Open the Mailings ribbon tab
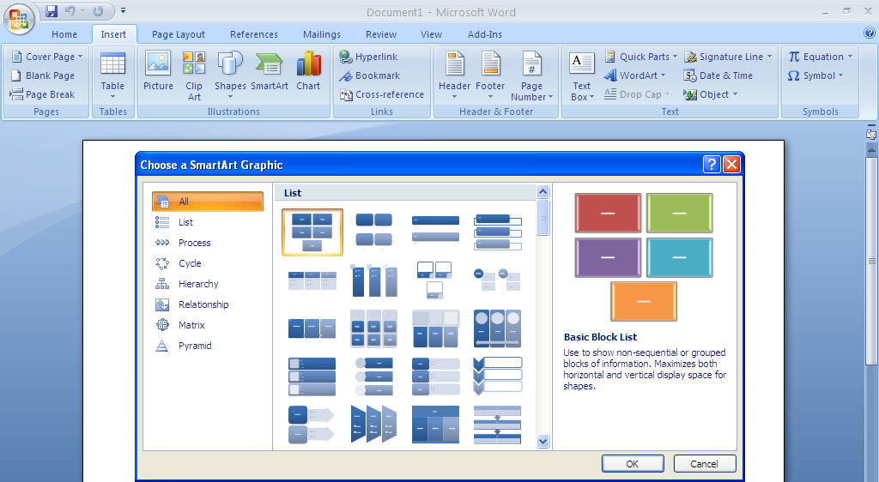 pos(322,34)
